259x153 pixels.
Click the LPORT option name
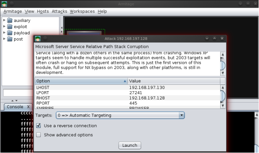(x=43, y=93)
